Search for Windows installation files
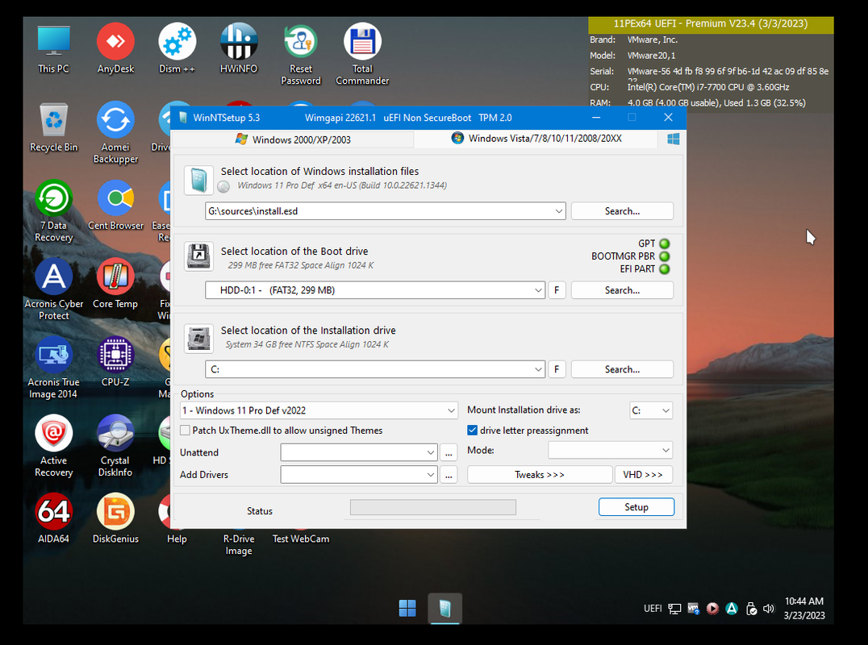868x645 pixels. point(622,211)
